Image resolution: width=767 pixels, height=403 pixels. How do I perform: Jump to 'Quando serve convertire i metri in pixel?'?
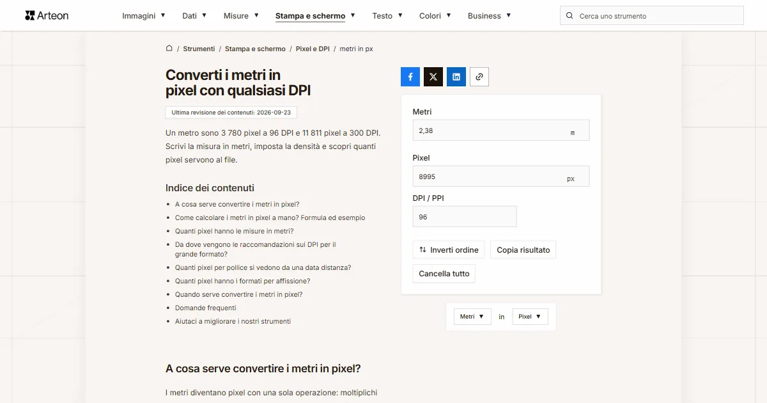click(239, 295)
